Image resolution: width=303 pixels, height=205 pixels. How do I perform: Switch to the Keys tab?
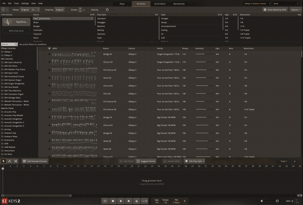122,4
